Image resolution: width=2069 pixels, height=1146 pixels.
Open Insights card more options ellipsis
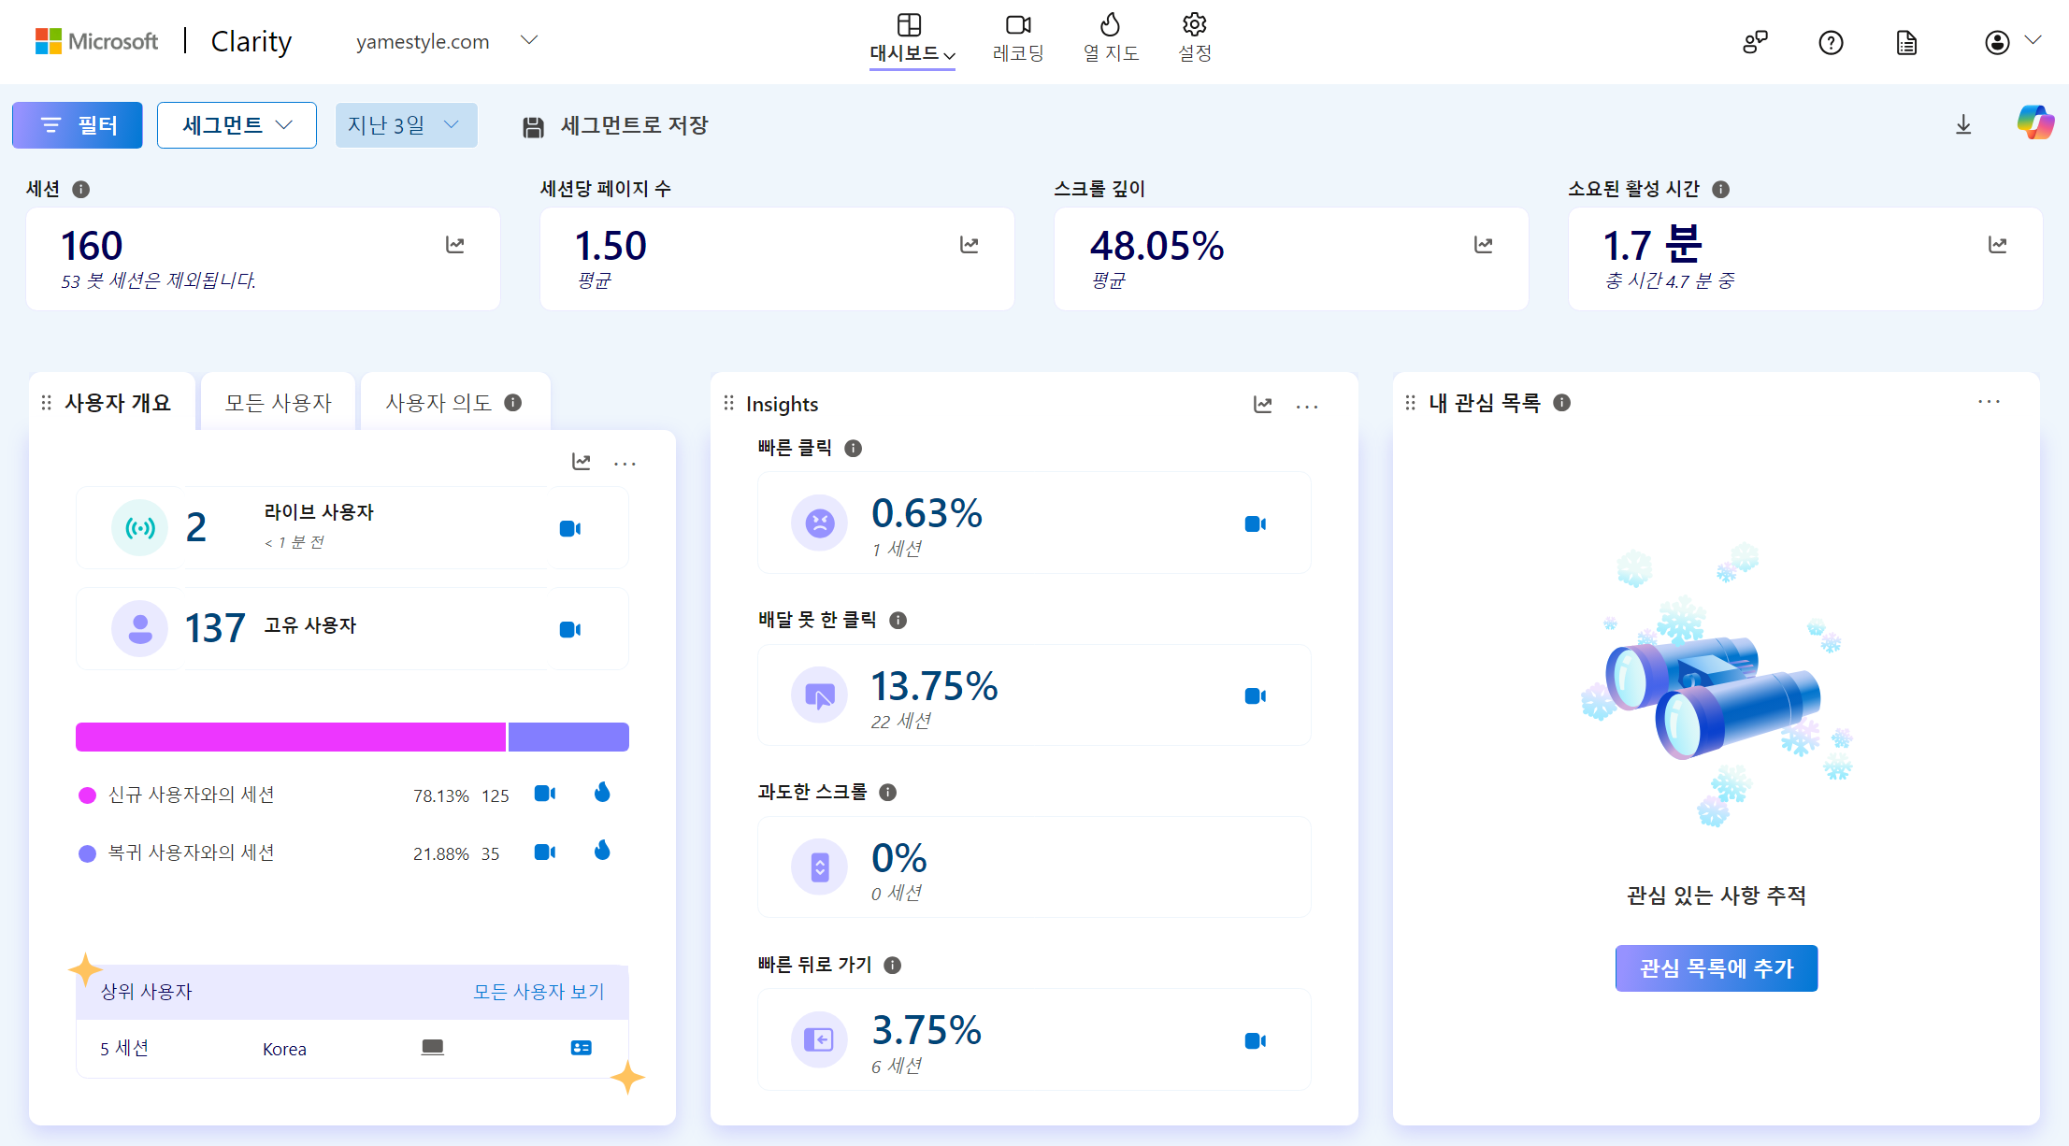(1307, 406)
